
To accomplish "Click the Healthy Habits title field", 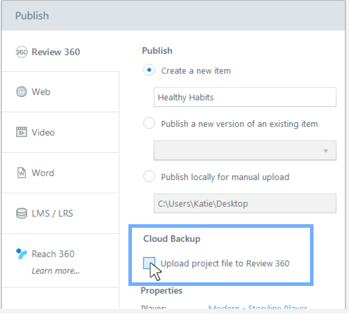I will point(245,97).
